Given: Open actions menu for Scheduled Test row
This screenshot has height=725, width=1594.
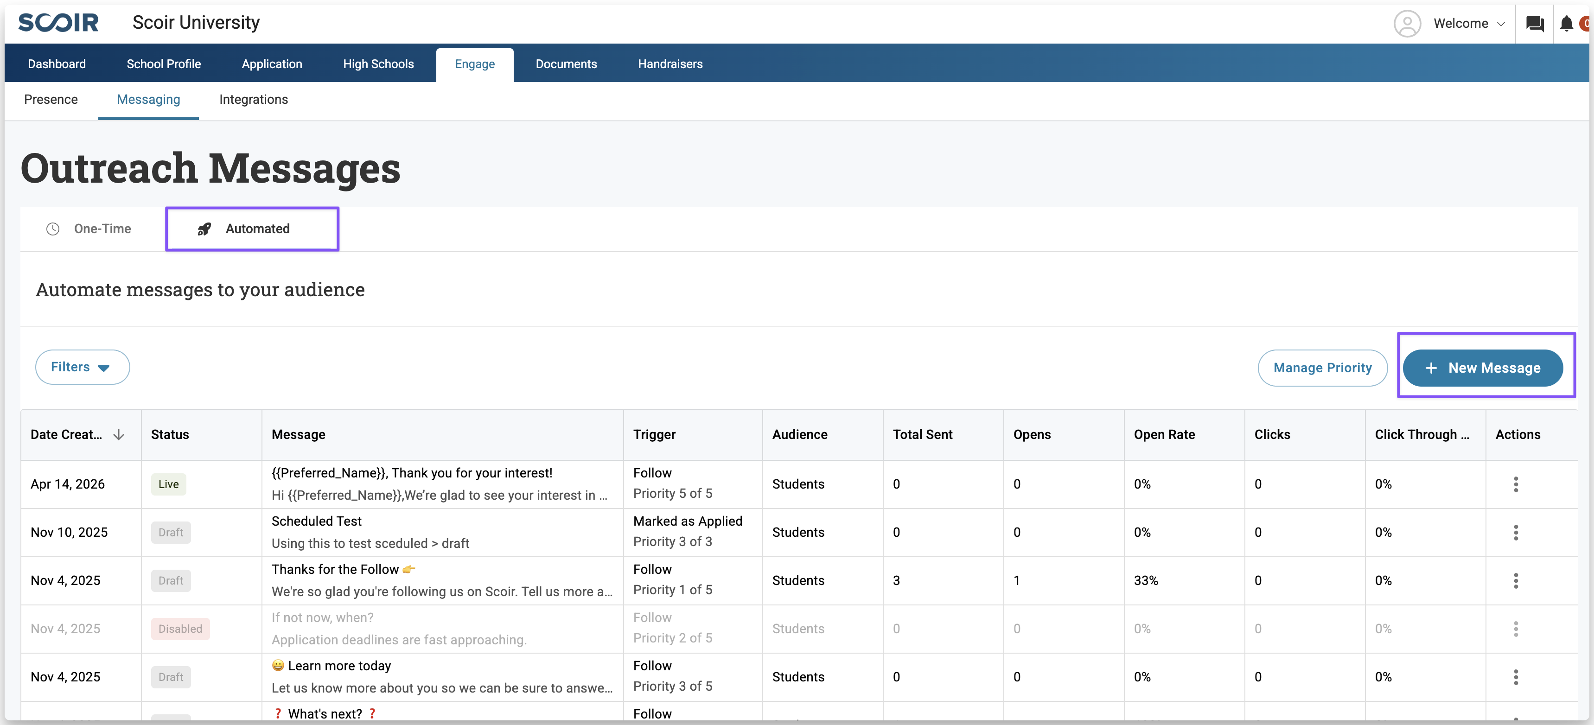Looking at the screenshot, I should pos(1516,533).
